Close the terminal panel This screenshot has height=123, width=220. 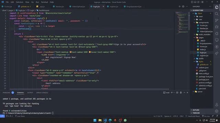[x=187, y=93]
